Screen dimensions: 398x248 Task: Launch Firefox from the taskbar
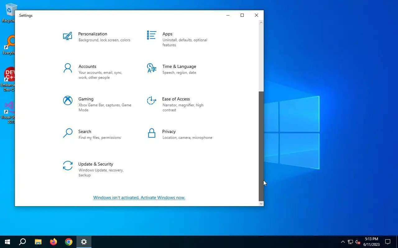(x=53, y=242)
